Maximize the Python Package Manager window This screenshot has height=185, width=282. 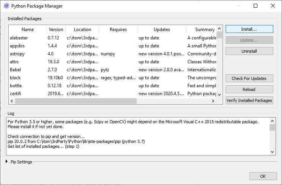[x=256, y=6]
